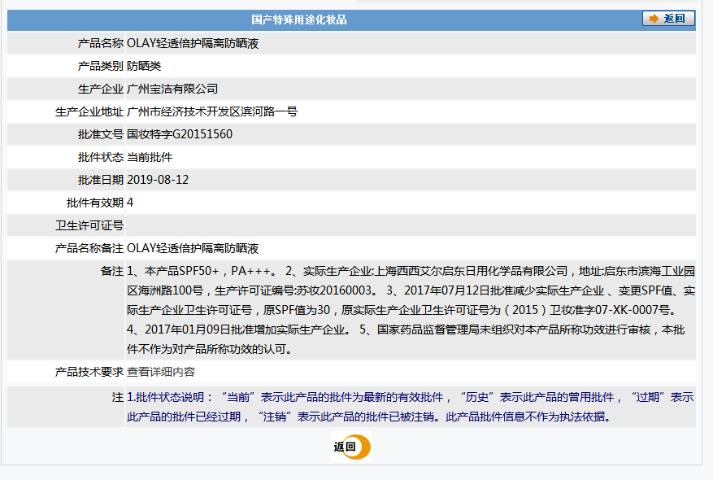
Task: Select the approval date 2019-08-12
Action: pos(158,180)
